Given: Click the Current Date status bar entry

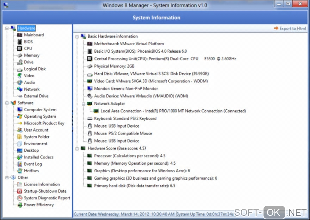Looking at the screenshot, I should coord(124,214).
